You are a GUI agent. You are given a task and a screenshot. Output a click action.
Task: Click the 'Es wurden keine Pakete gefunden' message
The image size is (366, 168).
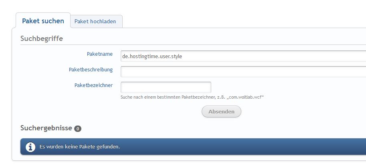(x=80, y=147)
